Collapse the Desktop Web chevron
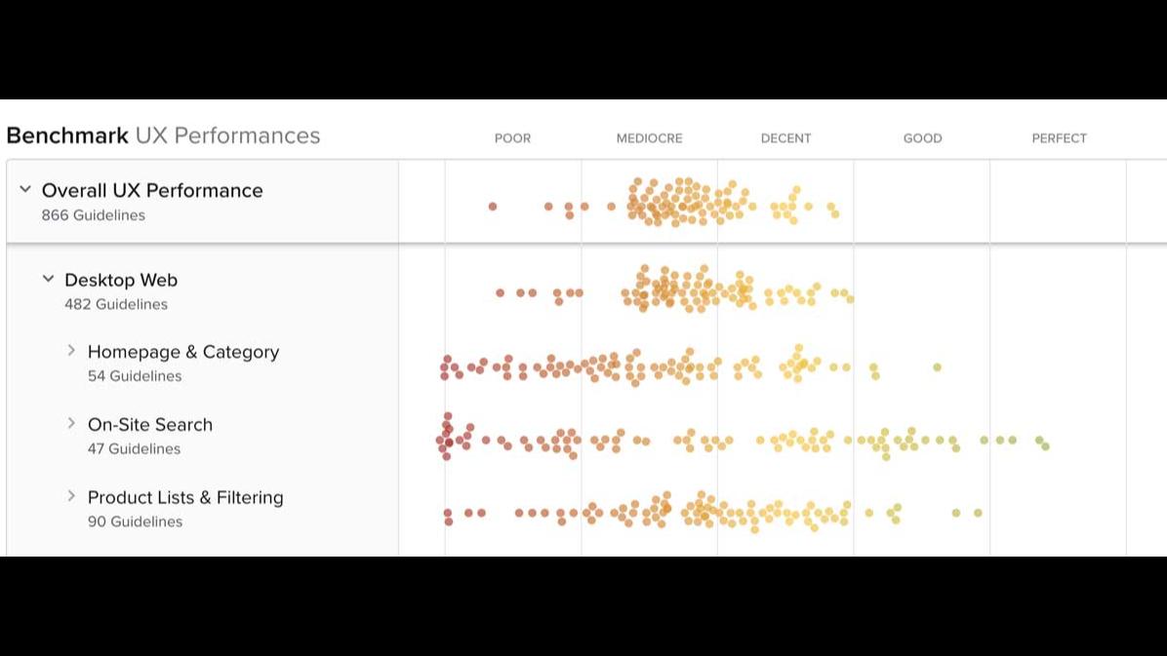 tap(48, 279)
